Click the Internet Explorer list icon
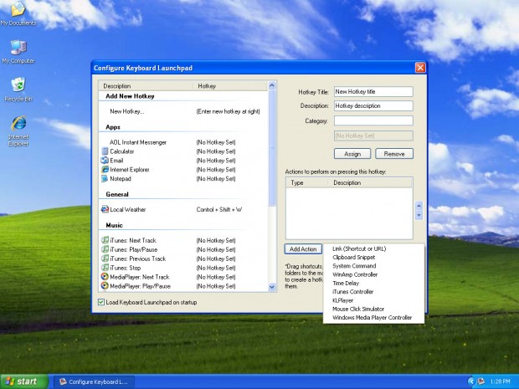Image resolution: width=519 pixels, height=389 pixels. click(x=105, y=169)
